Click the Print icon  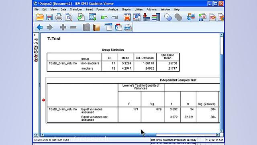(x=59, y=17)
